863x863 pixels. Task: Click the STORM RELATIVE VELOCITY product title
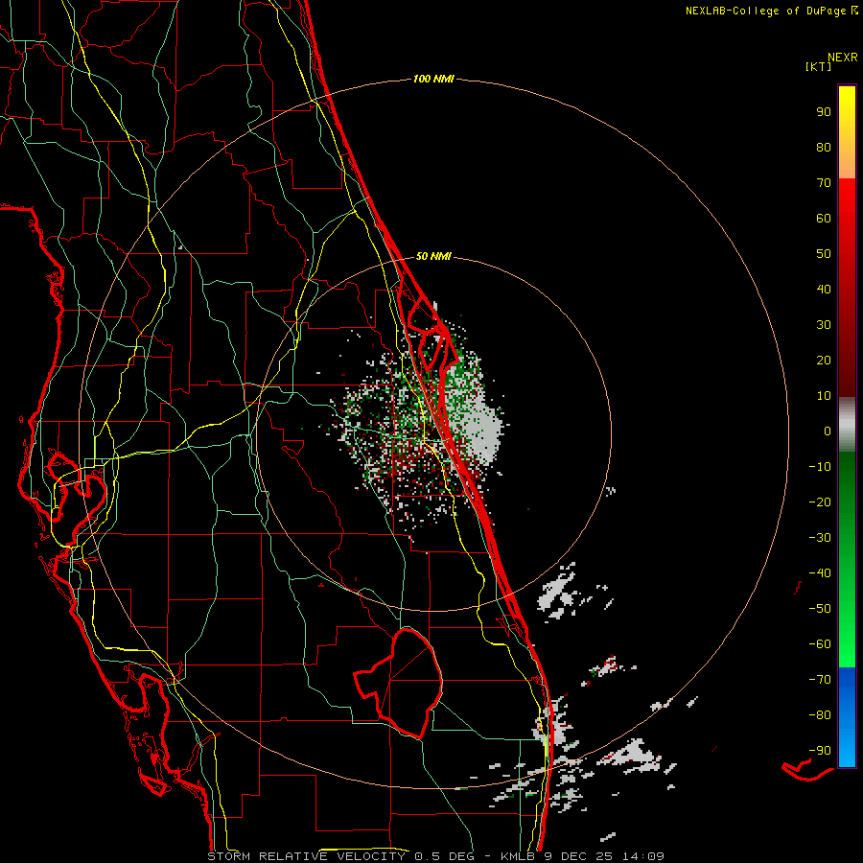(306, 856)
